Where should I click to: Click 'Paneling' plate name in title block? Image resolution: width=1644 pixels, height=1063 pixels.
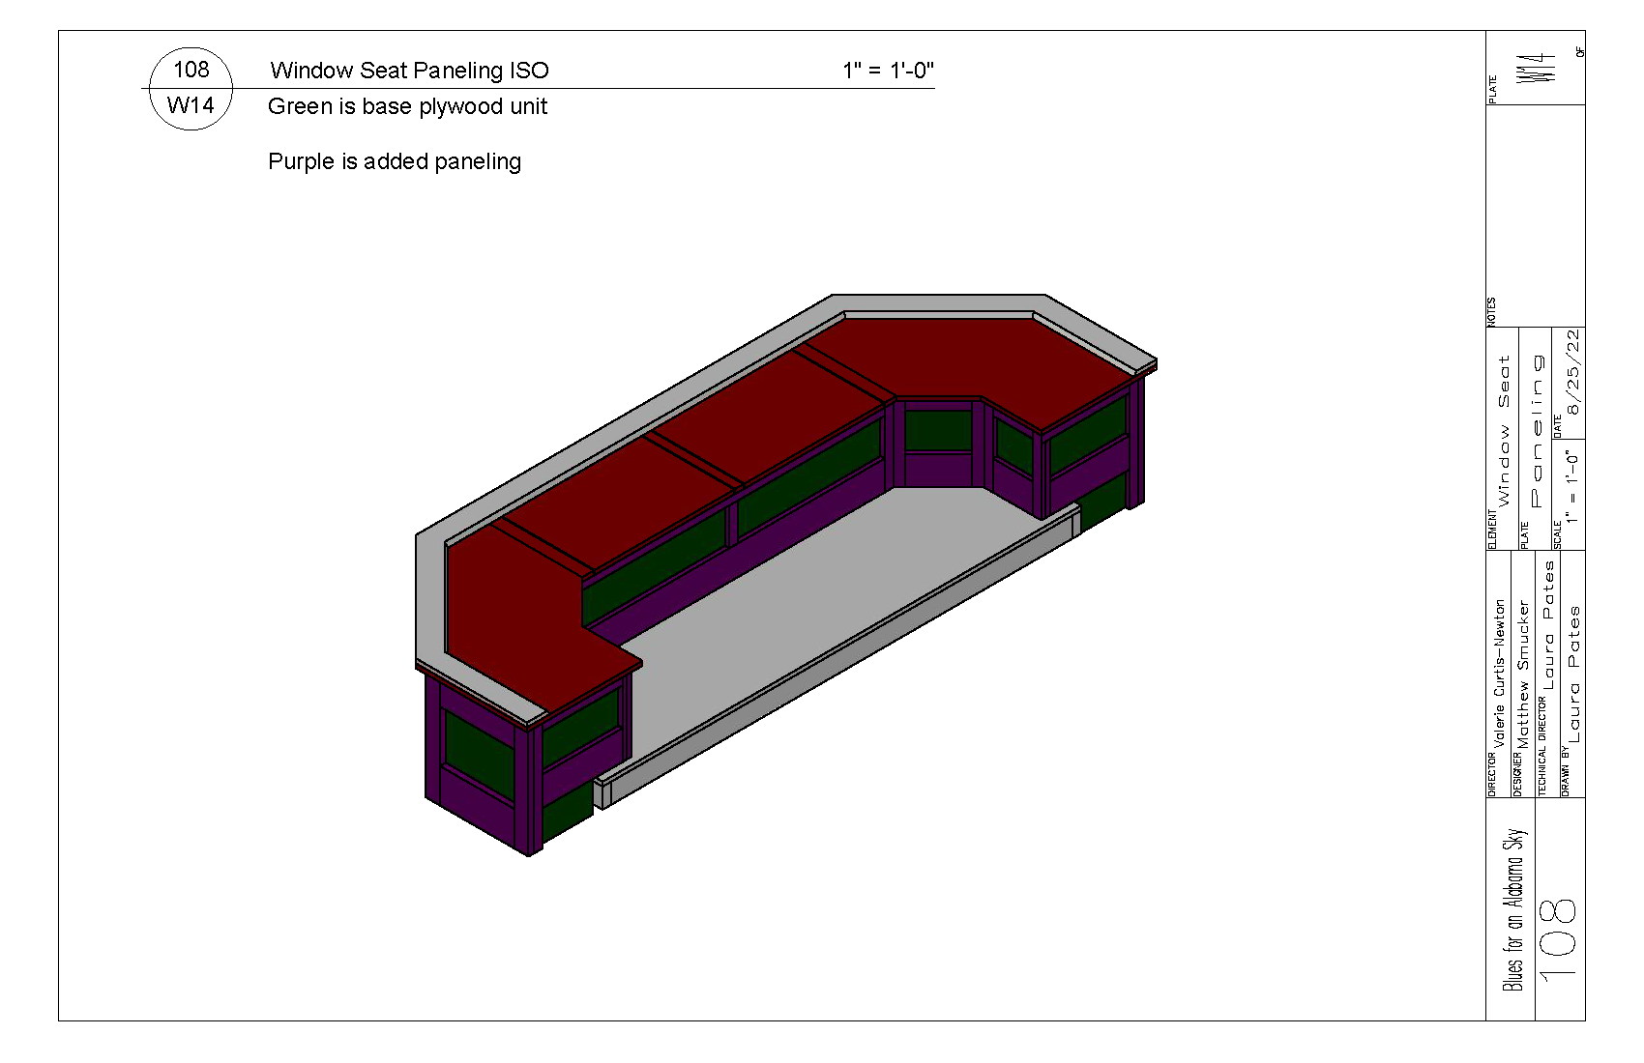click(1537, 431)
